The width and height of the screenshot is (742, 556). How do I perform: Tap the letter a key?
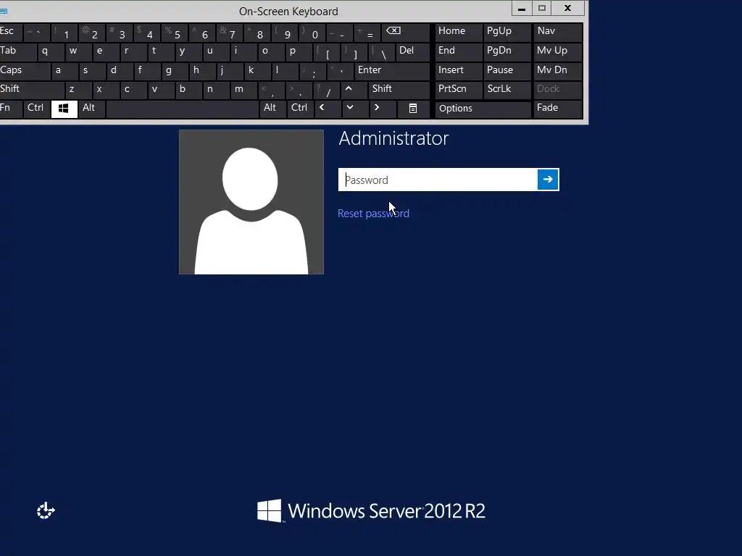tap(64, 71)
